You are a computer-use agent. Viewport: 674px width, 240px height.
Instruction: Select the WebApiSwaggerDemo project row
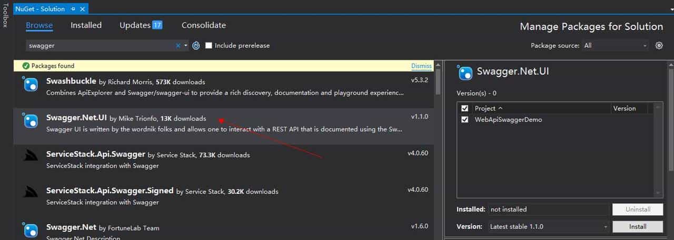coord(555,119)
